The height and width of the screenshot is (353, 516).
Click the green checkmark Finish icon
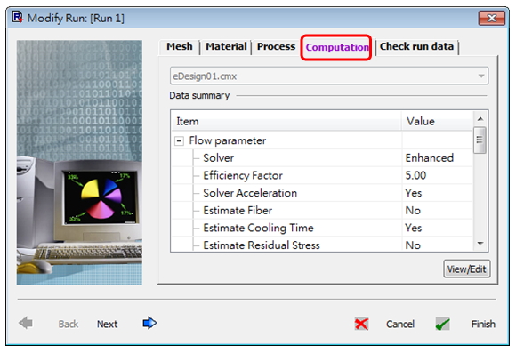tap(443, 324)
